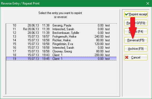Select entry 10 Gesang, Paula
Screen dimensions: 152x99
tap(61, 25)
